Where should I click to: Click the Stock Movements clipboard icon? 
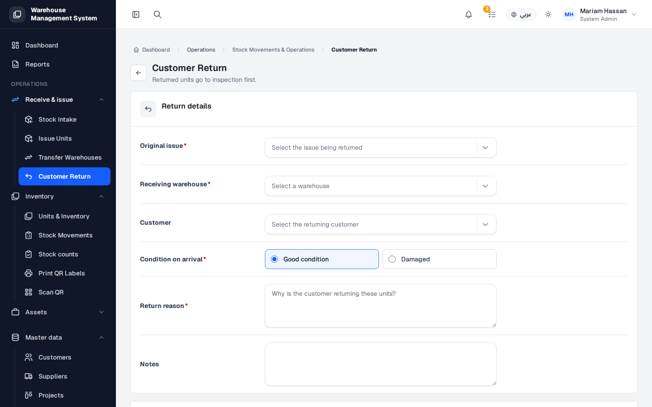pyautogui.click(x=29, y=235)
